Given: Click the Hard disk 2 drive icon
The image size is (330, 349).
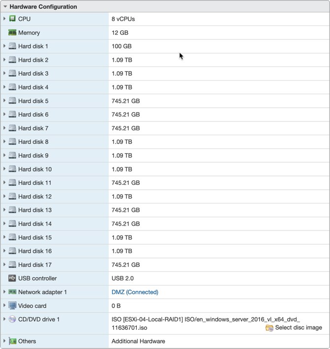Looking at the screenshot, I should [x=12, y=60].
